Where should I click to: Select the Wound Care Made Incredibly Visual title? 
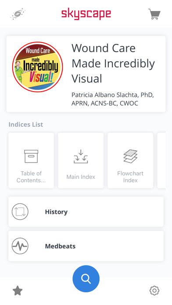pos(113,63)
